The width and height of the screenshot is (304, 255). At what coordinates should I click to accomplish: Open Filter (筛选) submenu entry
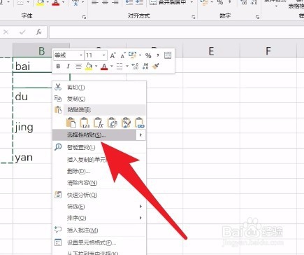click(99, 207)
